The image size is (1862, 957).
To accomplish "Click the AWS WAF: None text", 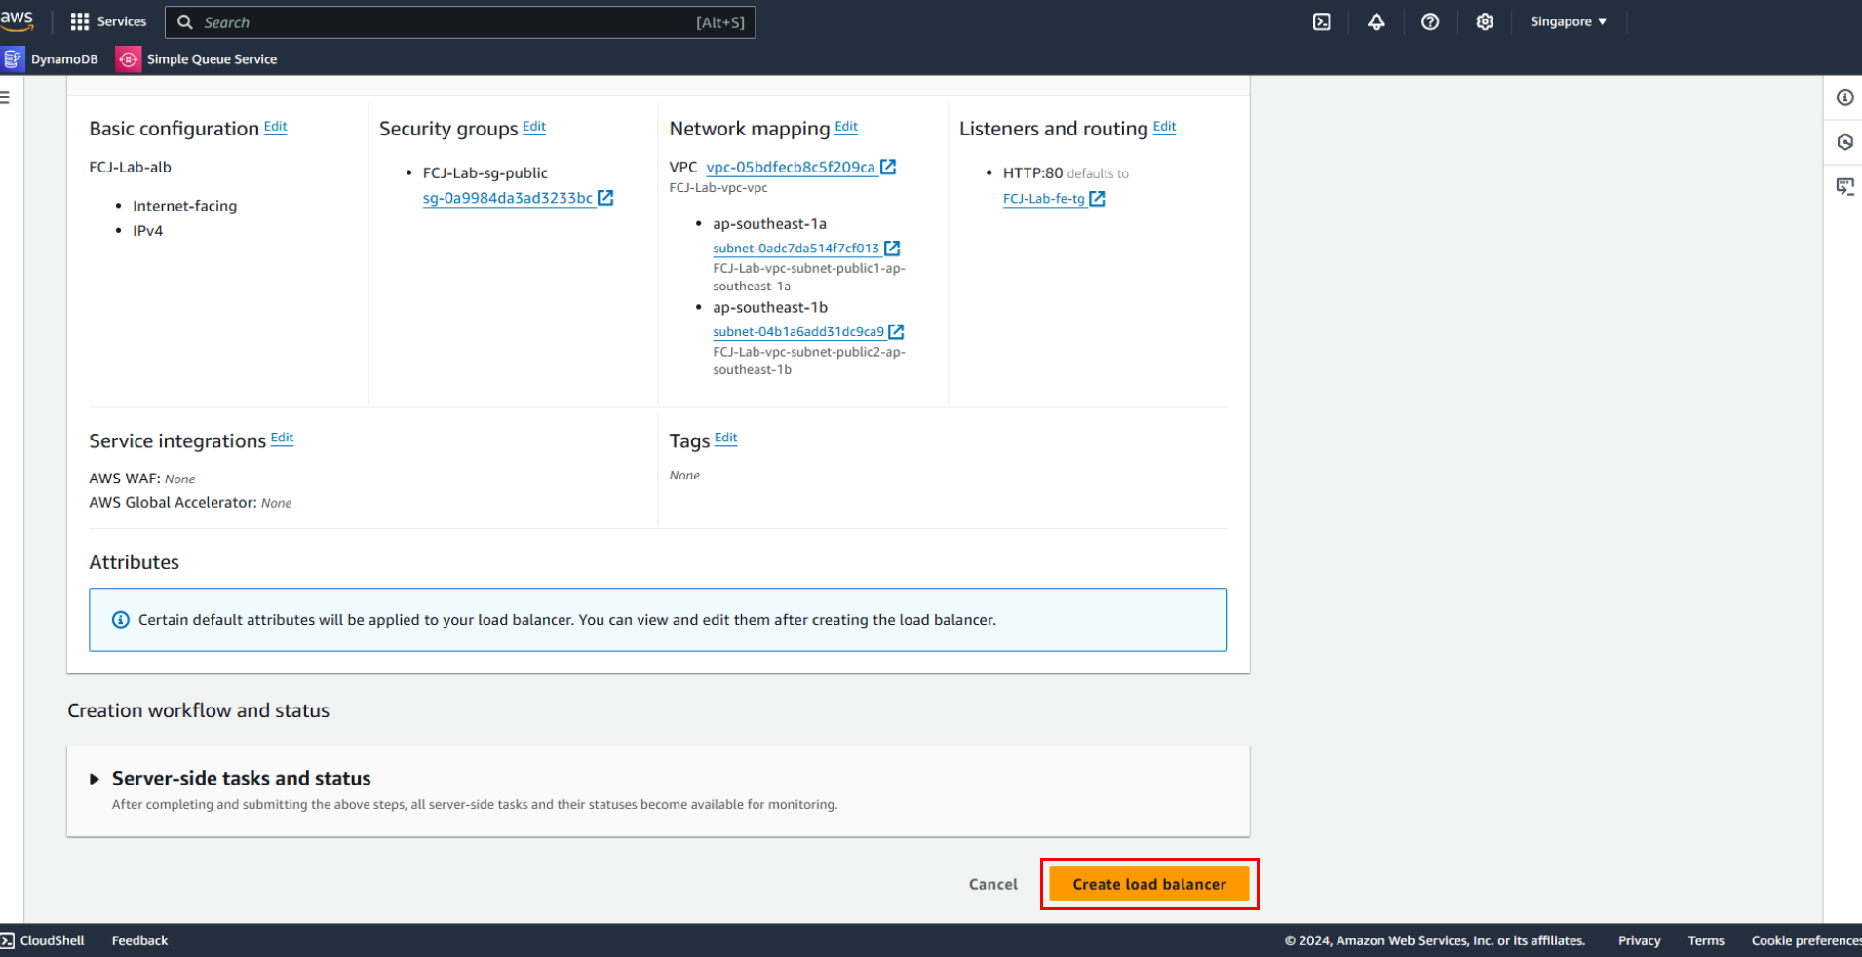I will 142,478.
